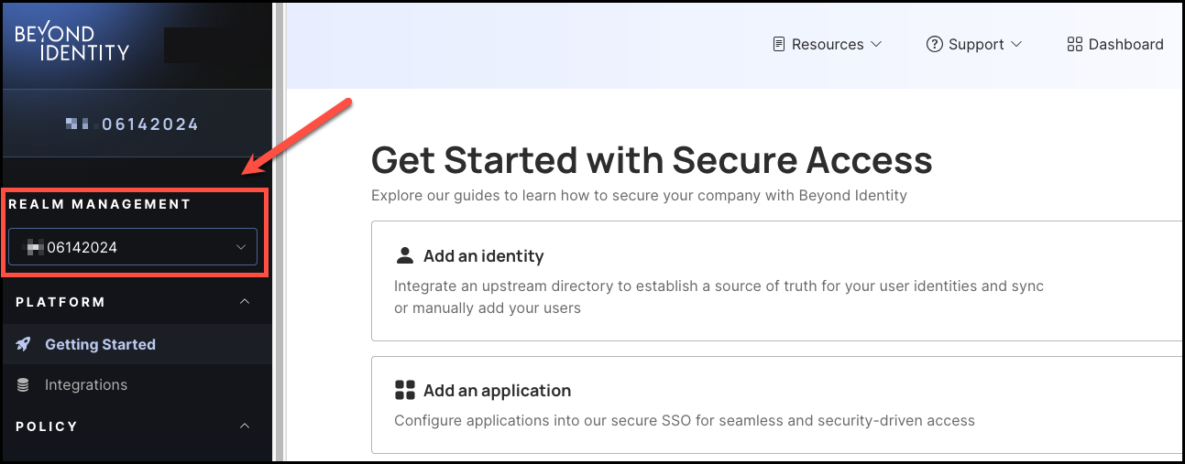Click the Add an identity person icon
Screen dimensions: 1185x464
click(x=404, y=255)
